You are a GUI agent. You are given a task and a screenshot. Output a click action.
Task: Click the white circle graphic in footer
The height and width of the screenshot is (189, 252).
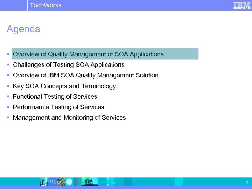click(x=69, y=182)
